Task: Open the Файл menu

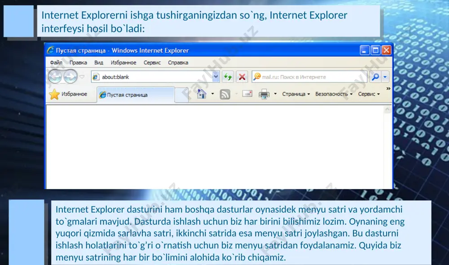Action: [56, 63]
